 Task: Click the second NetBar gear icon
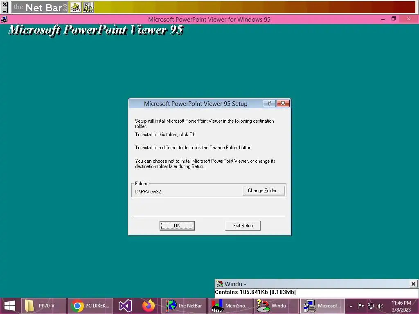[88, 7]
